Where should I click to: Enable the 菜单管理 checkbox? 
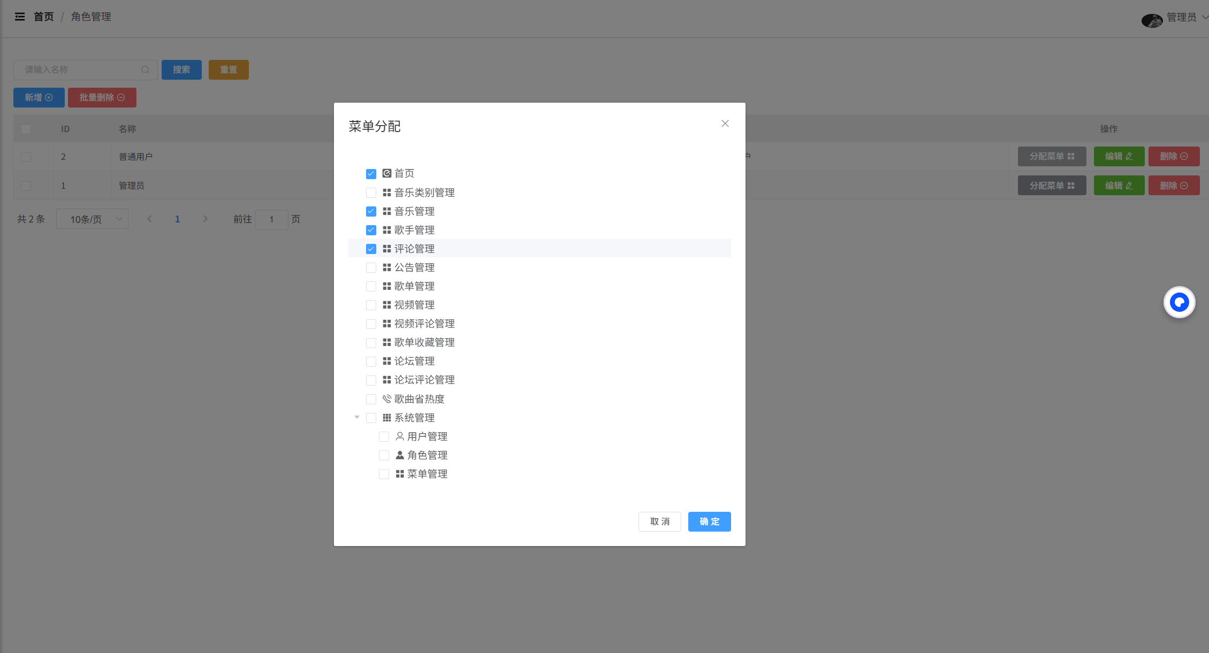pos(384,474)
